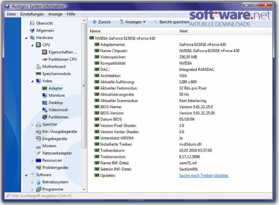
Task: Open the Datei menu
Action: (12, 14)
